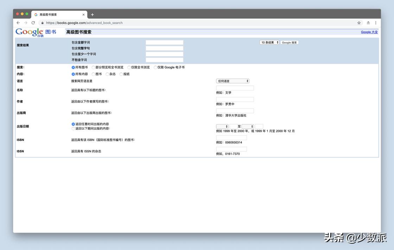394x250 pixels.
Task: Reload the page with refresh icon
Action: [33, 23]
